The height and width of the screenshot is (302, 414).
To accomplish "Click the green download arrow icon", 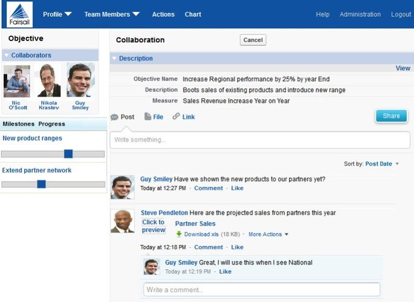I will [179, 234].
